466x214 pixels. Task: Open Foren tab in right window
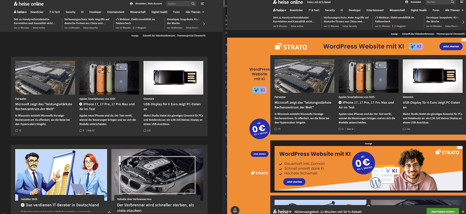(x=436, y=10)
